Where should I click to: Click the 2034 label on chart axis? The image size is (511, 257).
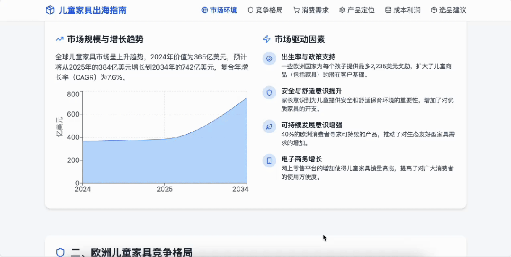240,189
